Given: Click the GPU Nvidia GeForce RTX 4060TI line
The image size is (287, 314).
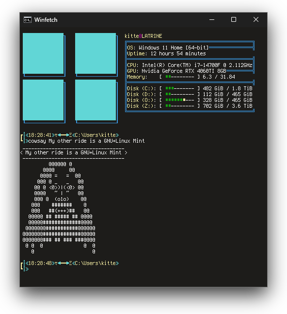Looking at the screenshot, I should [176, 71].
